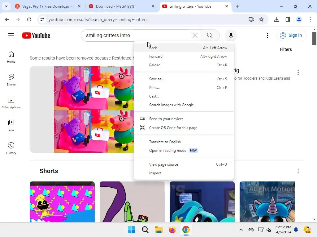
Task: Open the Windows Start menu
Action: click(131, 230)
